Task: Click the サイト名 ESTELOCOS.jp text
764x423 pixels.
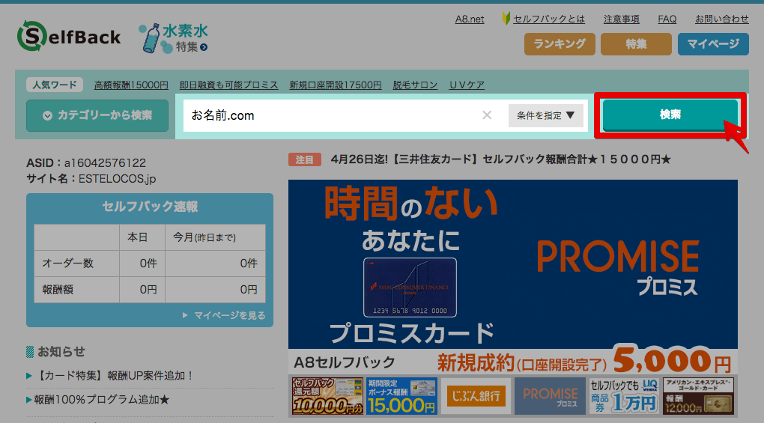Action: coord(91,179)
